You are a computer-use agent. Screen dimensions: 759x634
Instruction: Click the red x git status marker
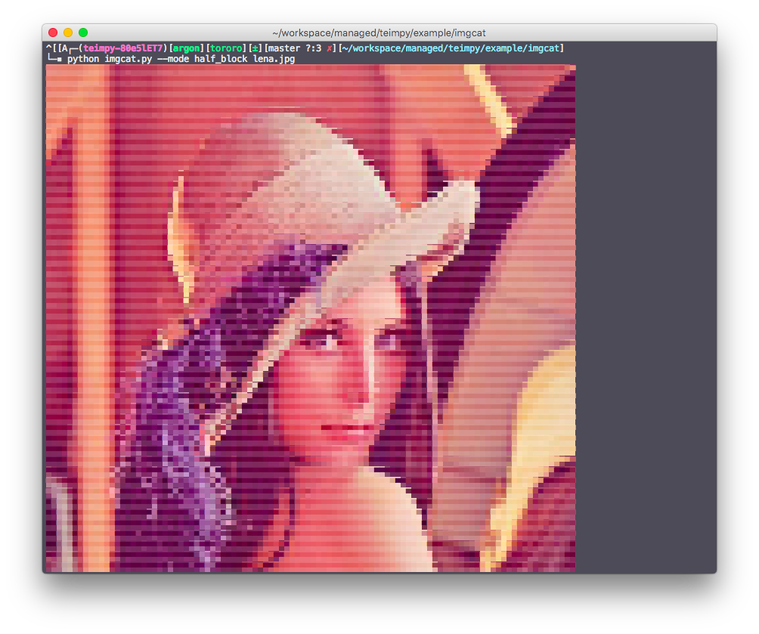(329, 48)
